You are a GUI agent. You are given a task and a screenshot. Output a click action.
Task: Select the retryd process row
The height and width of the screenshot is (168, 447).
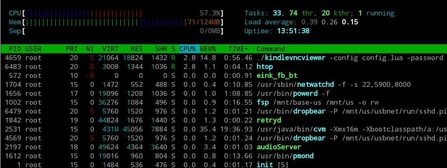[223, 120]
